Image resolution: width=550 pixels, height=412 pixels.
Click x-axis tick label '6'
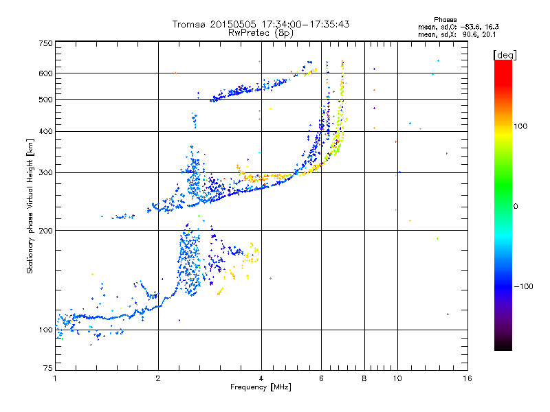click(321, 378)
